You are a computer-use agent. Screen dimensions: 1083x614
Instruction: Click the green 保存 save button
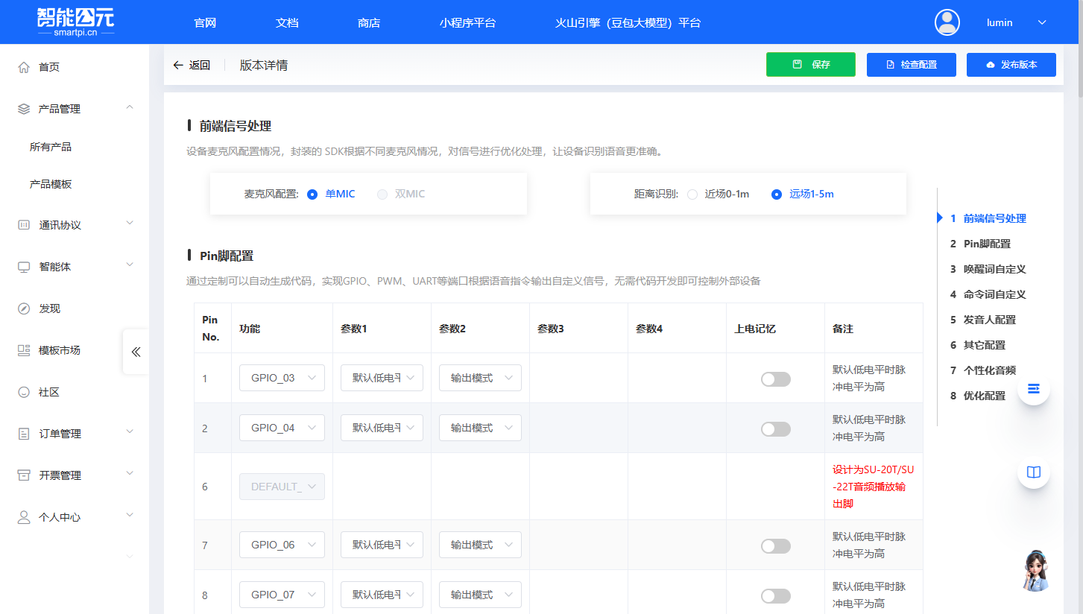(x=810, y=65)
